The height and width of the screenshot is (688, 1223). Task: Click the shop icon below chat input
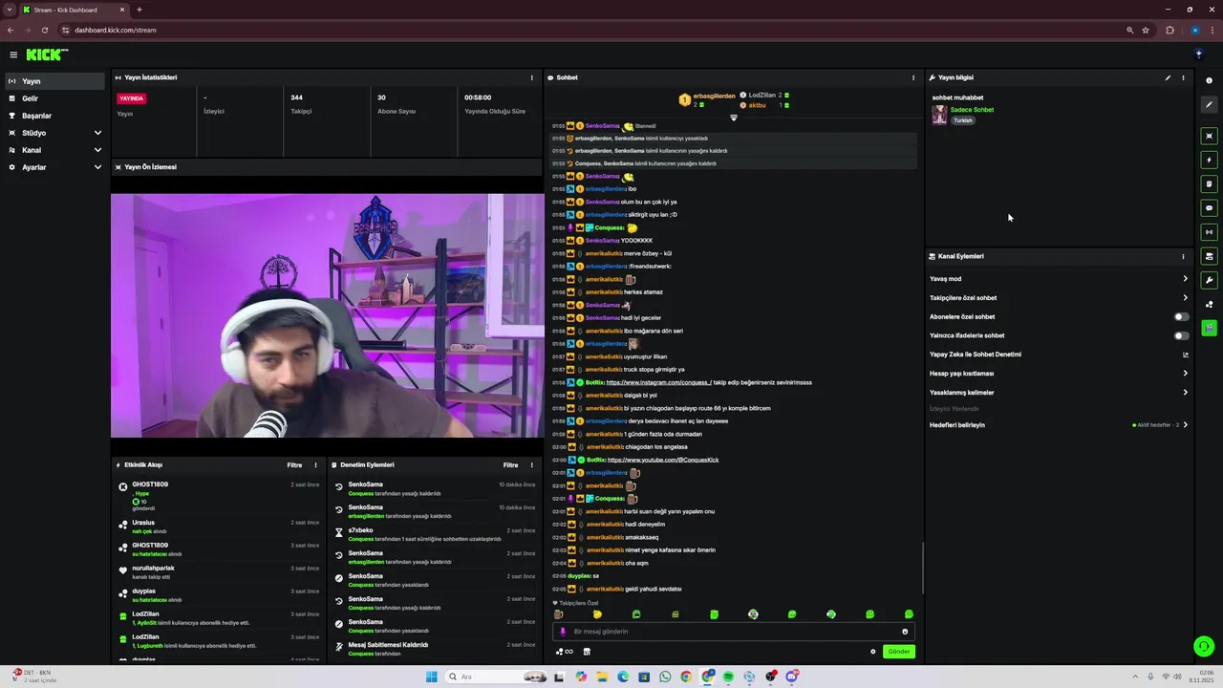tap(587, 652)
